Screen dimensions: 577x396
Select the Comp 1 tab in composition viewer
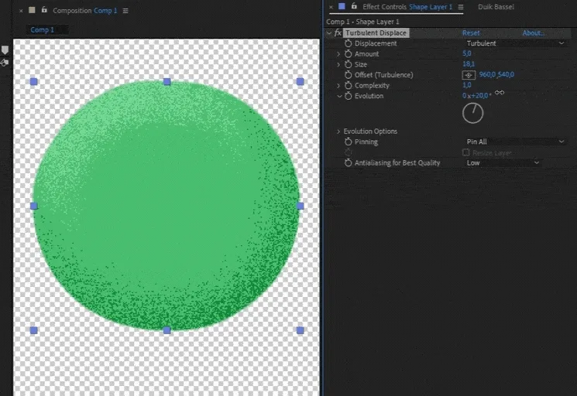[43, 30]
